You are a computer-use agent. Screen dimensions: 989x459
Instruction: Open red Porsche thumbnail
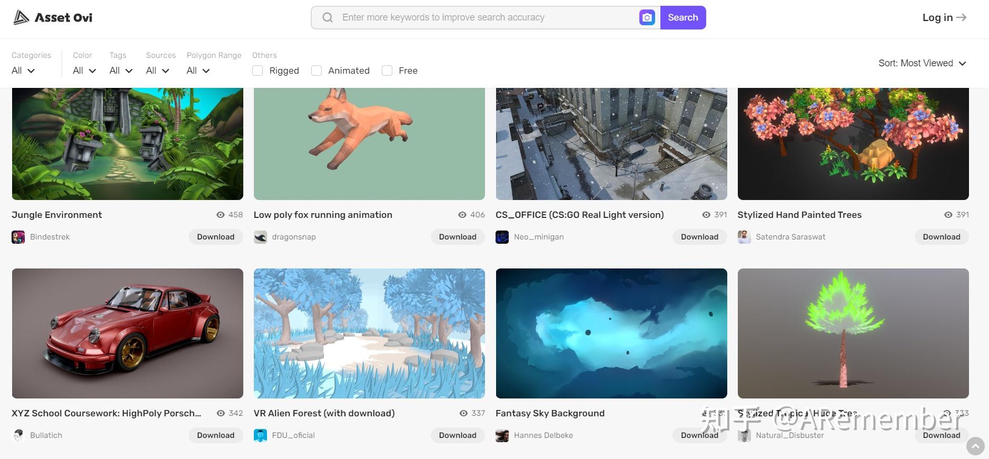tap(127, 333)
